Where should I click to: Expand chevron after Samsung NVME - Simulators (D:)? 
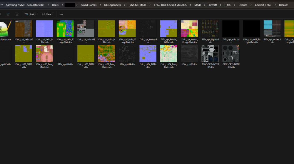click(48, 5)
